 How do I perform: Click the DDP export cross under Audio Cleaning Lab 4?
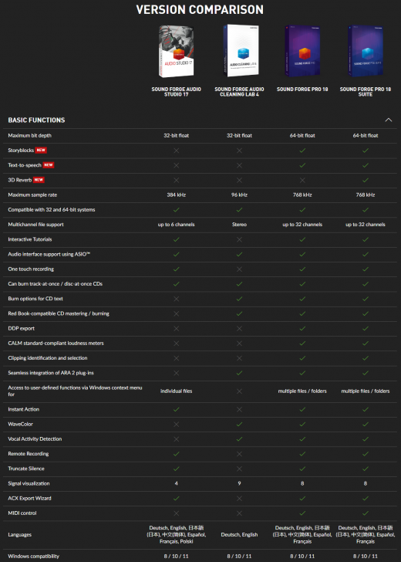click(239, 328)
